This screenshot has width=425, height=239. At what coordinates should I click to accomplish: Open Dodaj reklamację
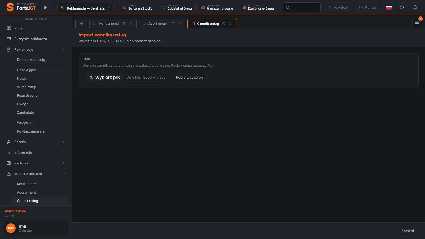(40, 59)
